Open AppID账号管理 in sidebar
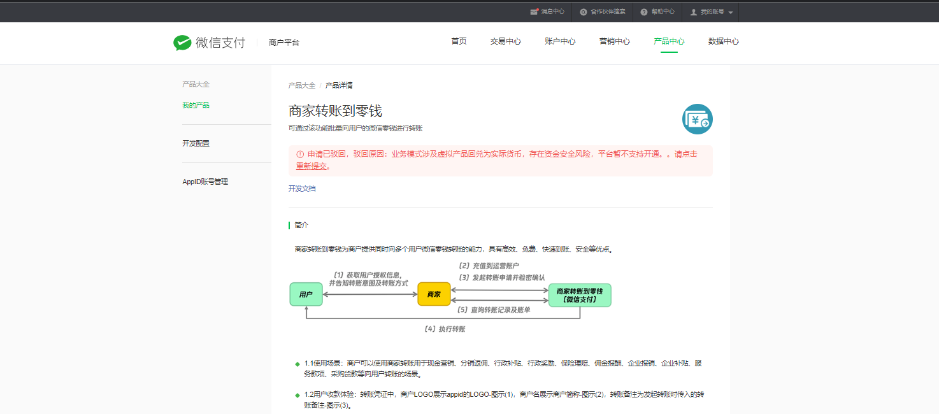Image resolution: width=939 pixels, height=414 pixels. point(205,182)
